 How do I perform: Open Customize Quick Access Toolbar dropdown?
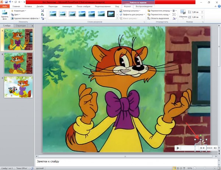coord(24,2)
